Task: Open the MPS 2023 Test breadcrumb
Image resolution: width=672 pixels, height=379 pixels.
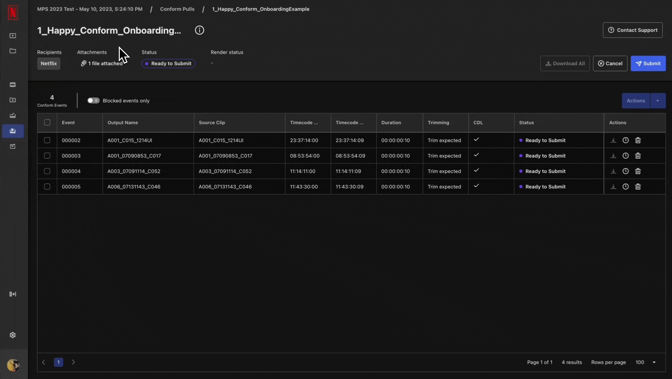Action: point(90,9)
